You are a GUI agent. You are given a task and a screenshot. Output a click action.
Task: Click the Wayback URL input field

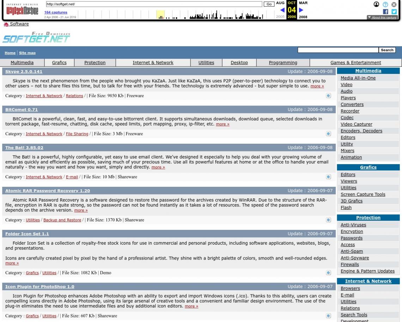[154, 4]
